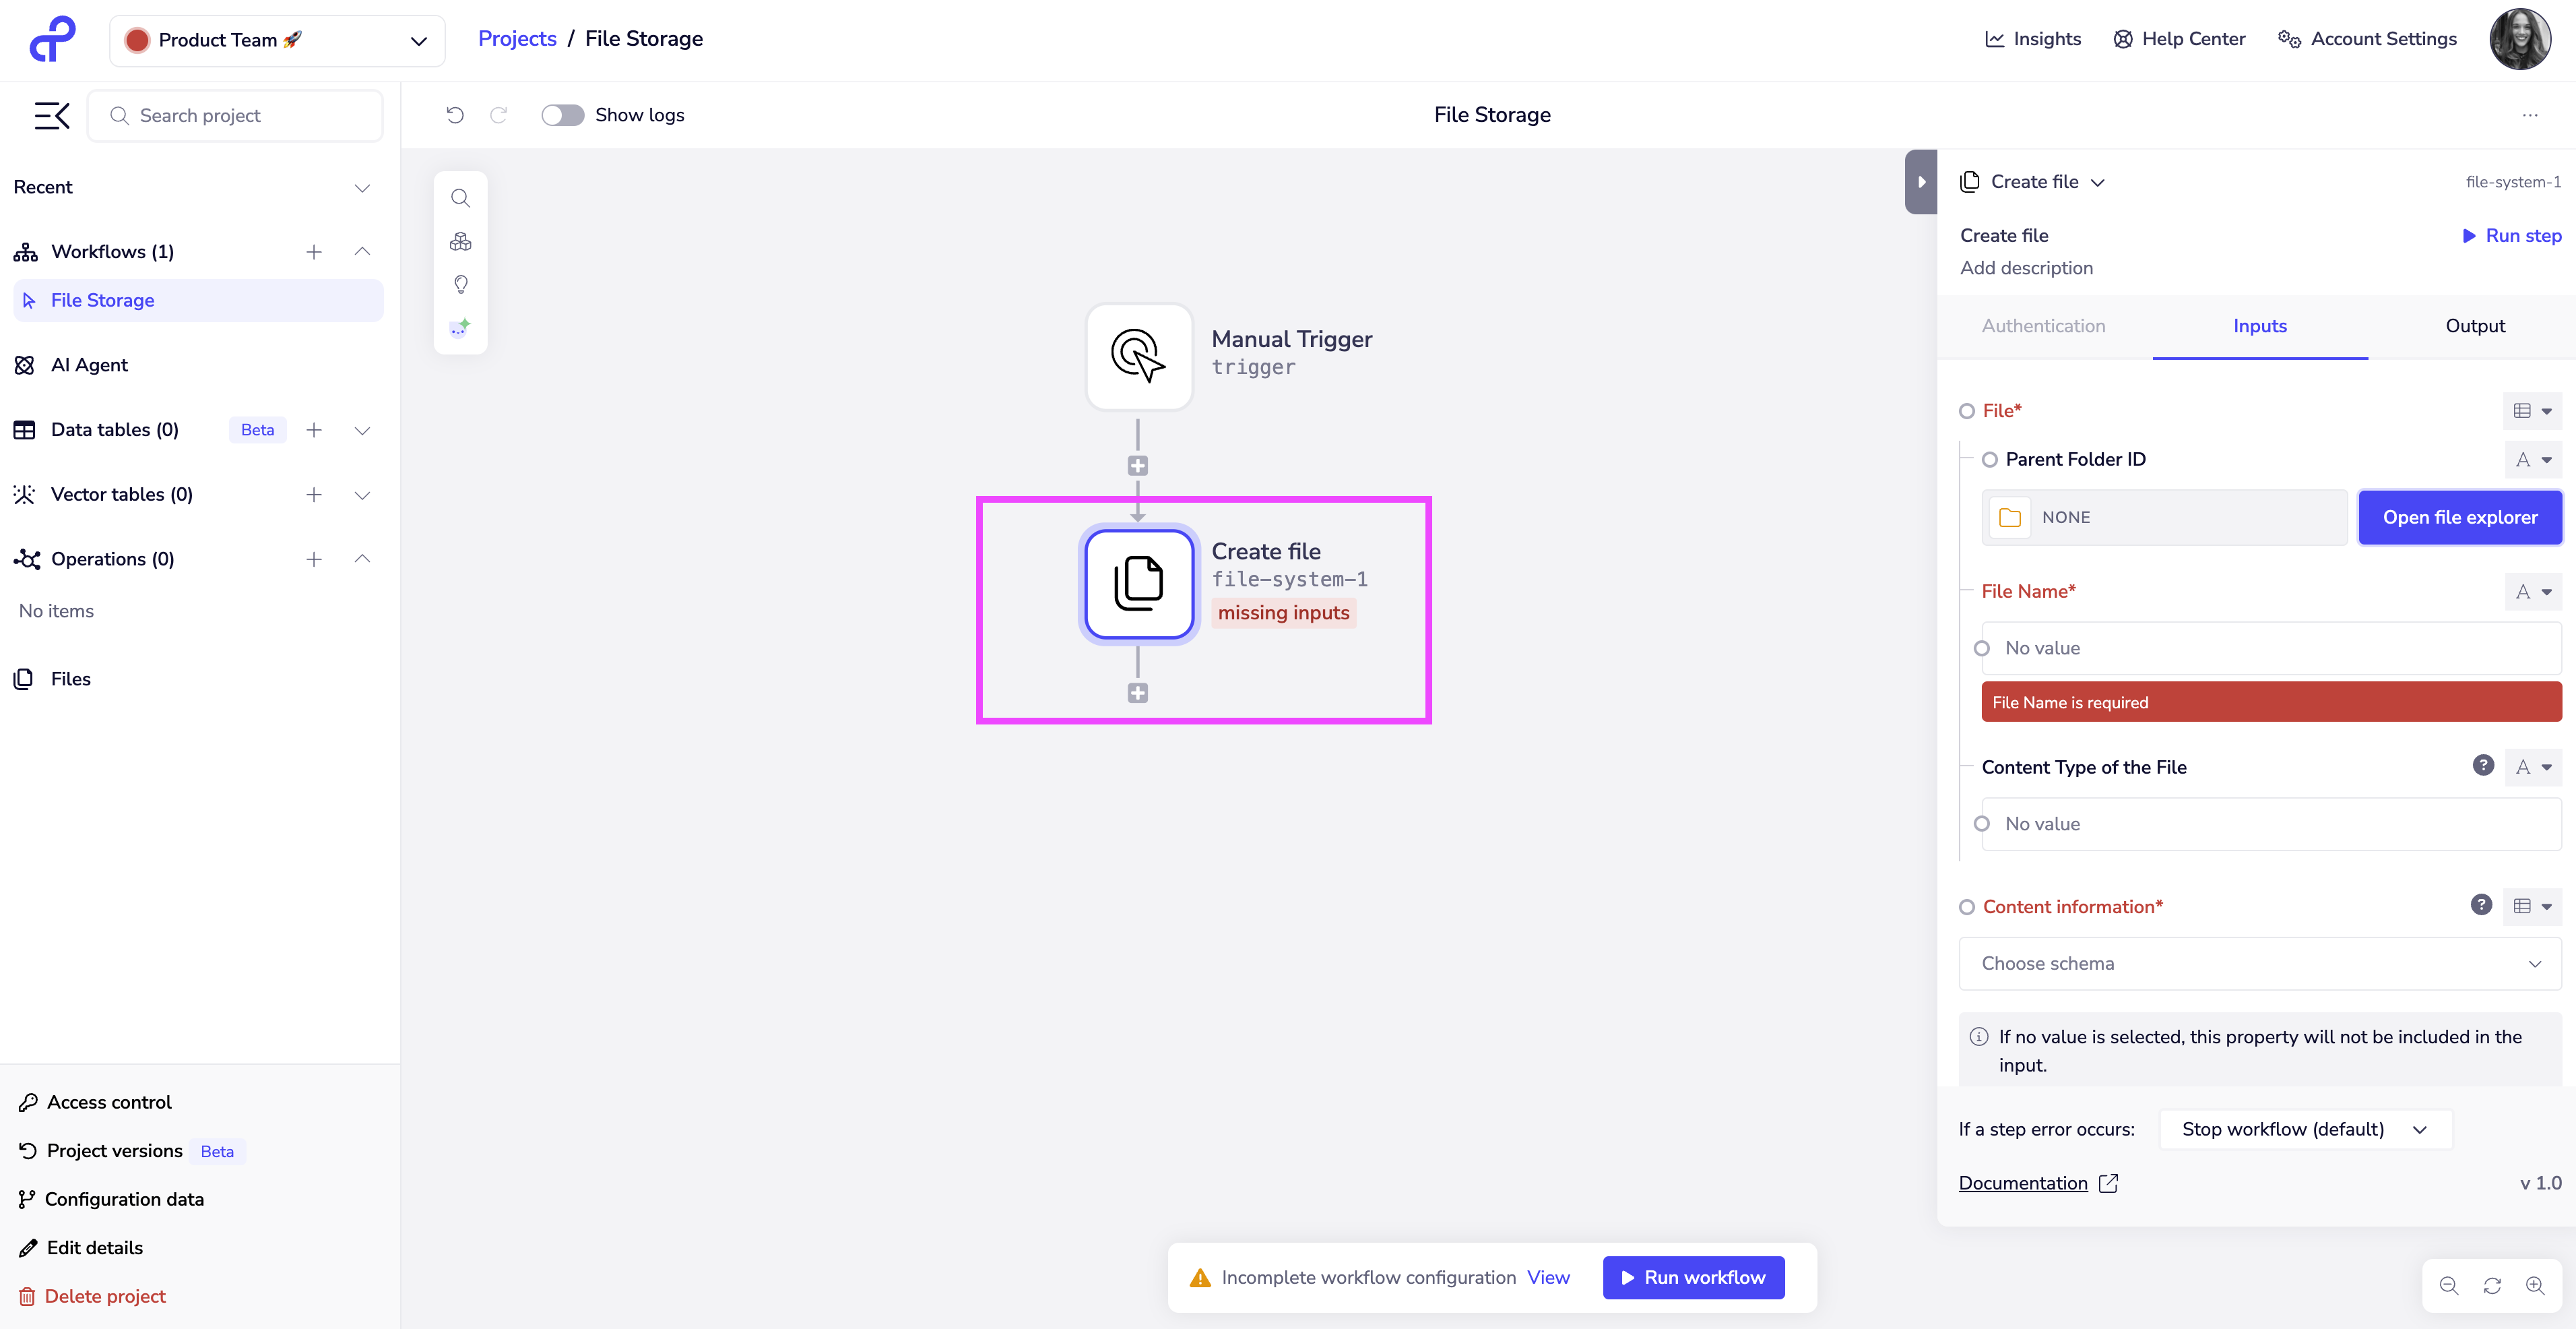Collapse the left sidebar with the menu icon
2576x1329 pixels.
click(x=52, y=116)
